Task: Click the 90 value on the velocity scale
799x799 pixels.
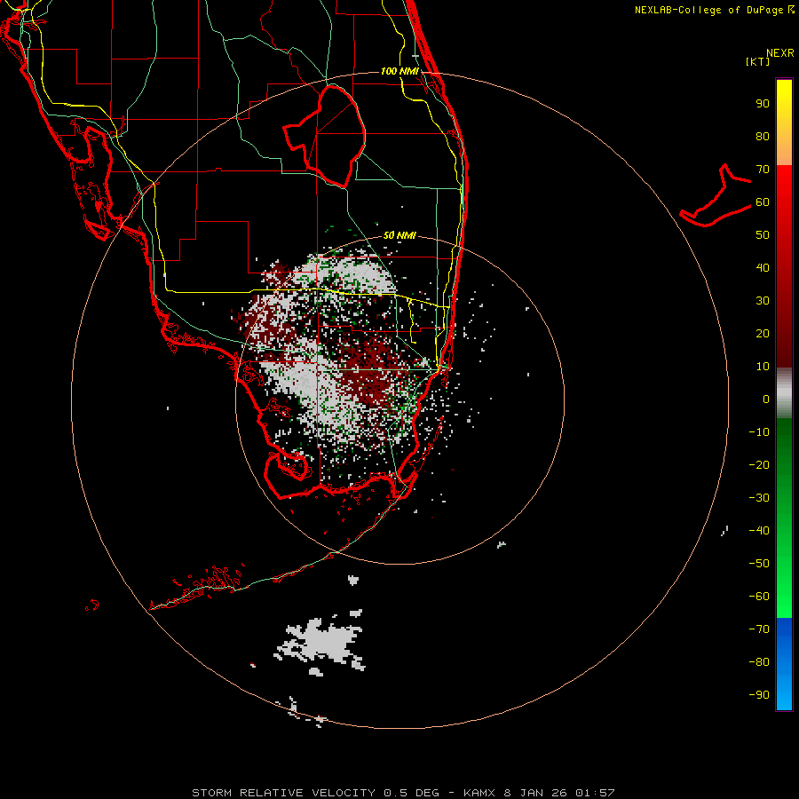Action: pos(763,104)
